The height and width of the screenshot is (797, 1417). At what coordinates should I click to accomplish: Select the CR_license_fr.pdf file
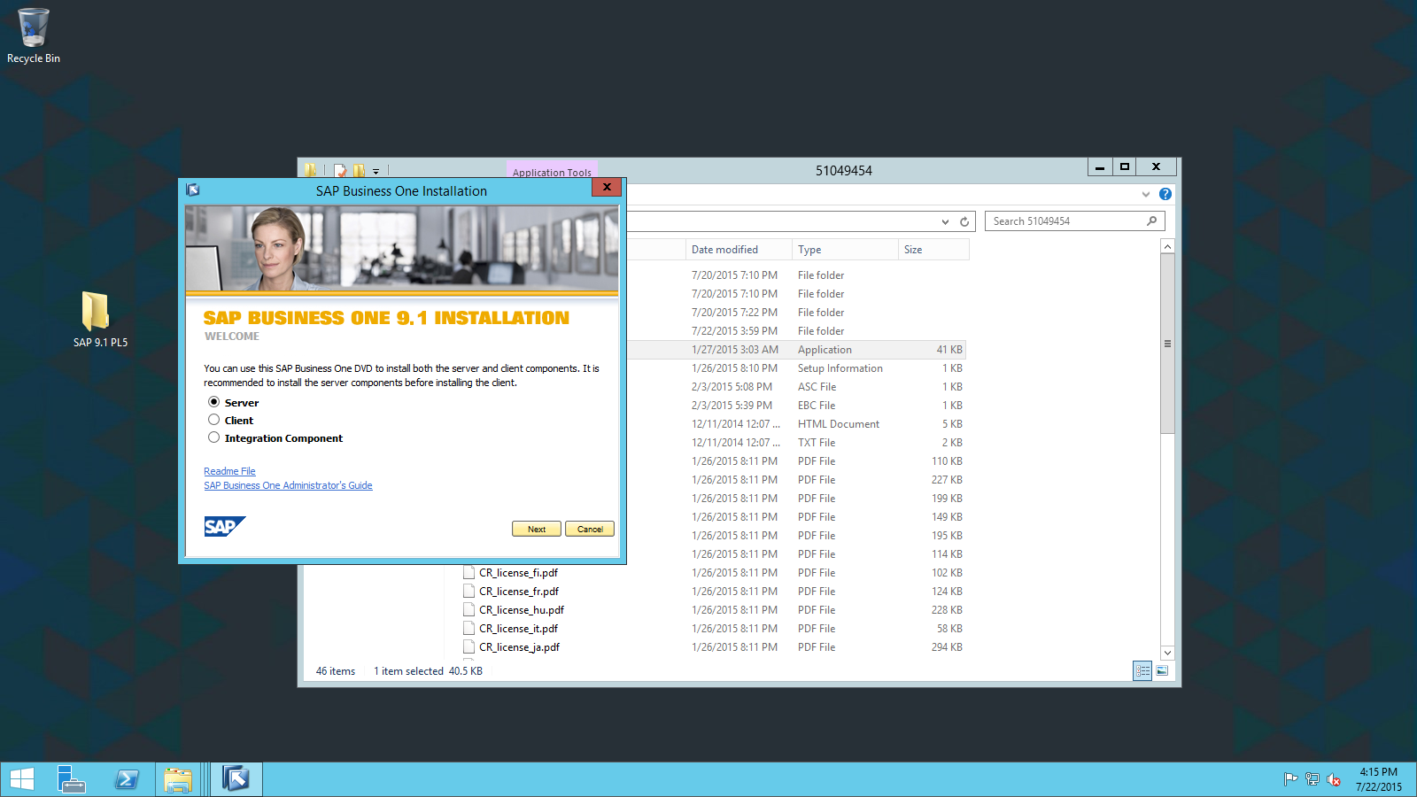(519, 592)
